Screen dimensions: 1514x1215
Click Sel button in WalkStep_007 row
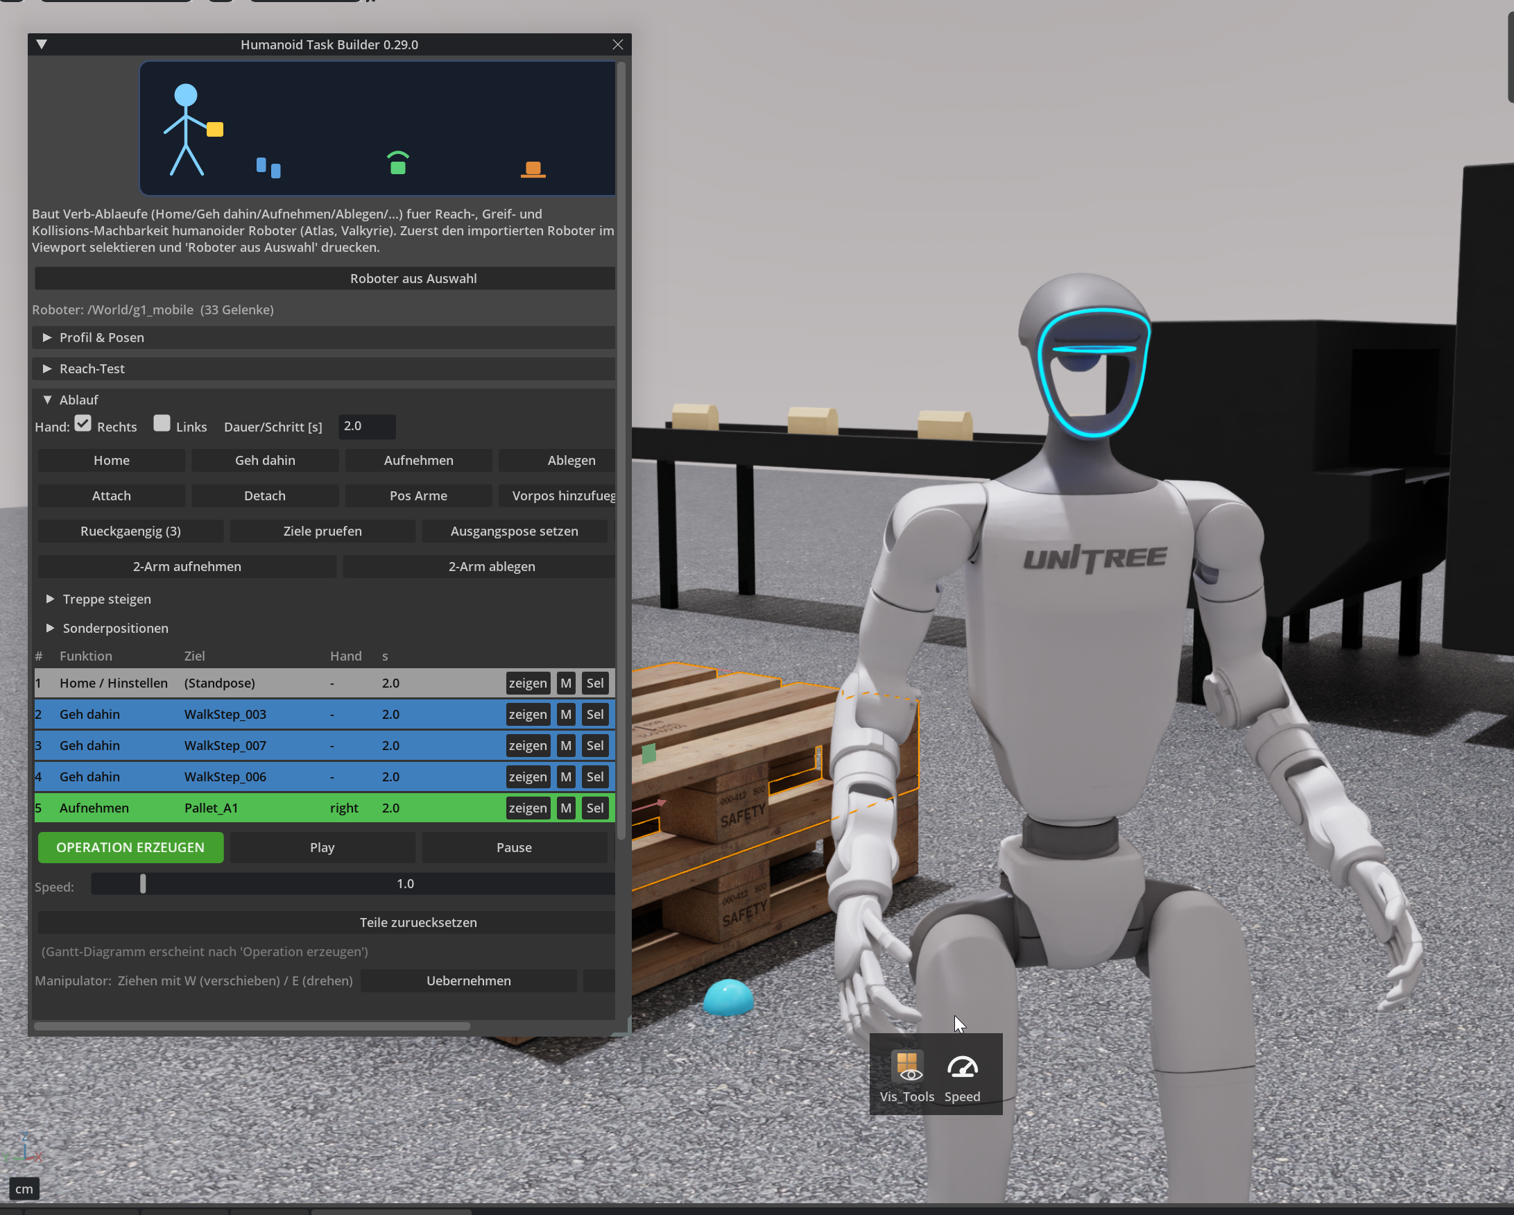[595, 746]
